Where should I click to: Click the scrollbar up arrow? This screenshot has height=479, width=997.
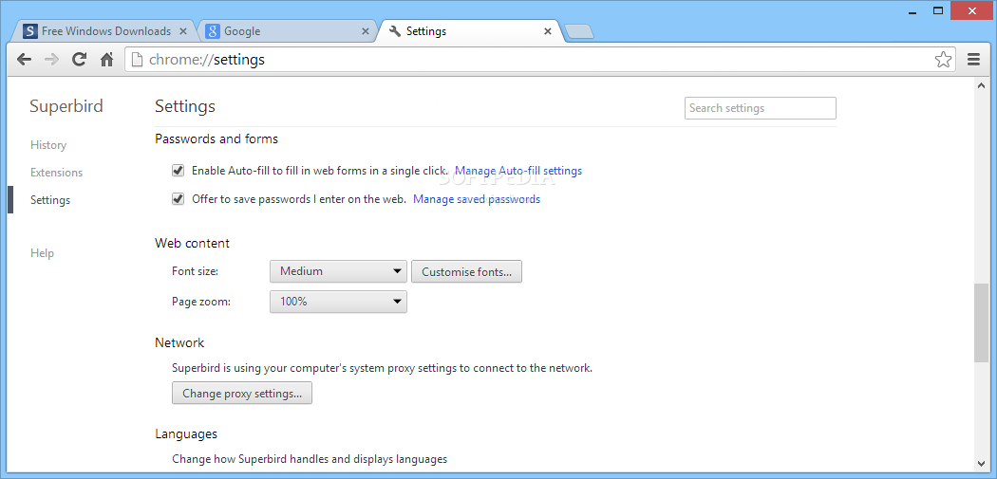[981, 85]
